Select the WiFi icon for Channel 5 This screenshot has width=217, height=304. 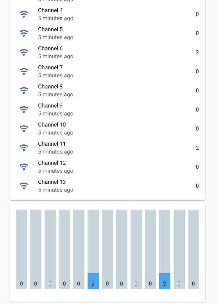pos(24,33)
